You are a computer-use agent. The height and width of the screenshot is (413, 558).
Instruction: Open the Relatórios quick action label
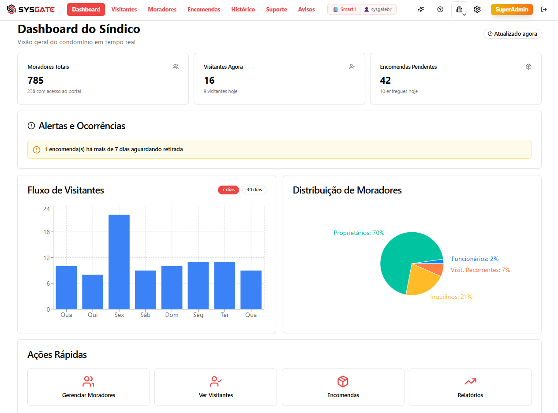(470, 395)
